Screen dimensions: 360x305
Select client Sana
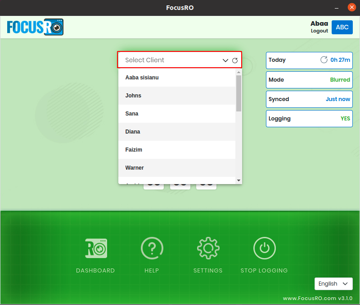(177, 114)
